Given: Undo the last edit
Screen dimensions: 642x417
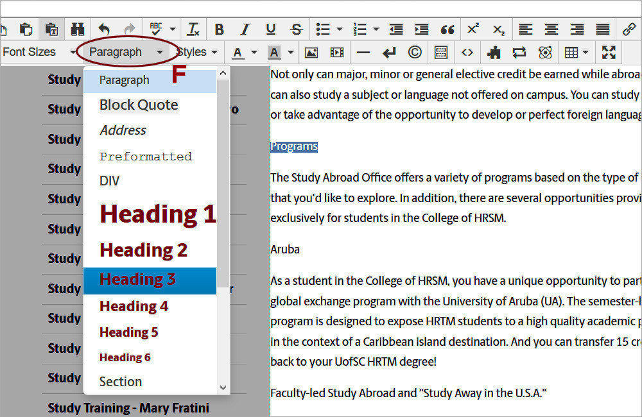Looking at the screenshot, I should (x=105, y=29).
